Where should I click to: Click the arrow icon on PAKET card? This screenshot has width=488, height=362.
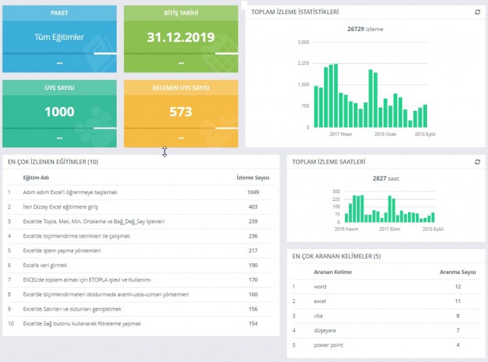[x=59, y=63]
